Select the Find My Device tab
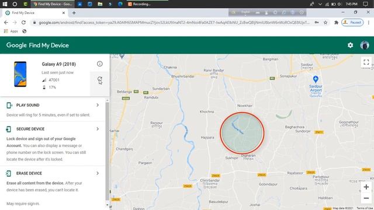The image size is (374, 210). pyautogui.click(x=35, y=13)
